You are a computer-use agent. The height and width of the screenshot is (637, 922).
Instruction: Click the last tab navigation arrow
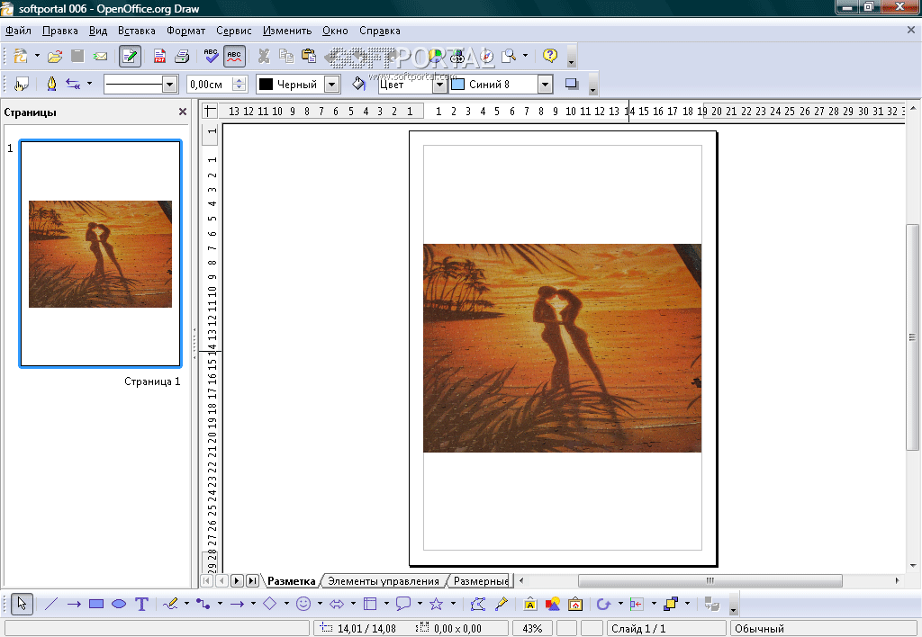click(x=252, y=580)
